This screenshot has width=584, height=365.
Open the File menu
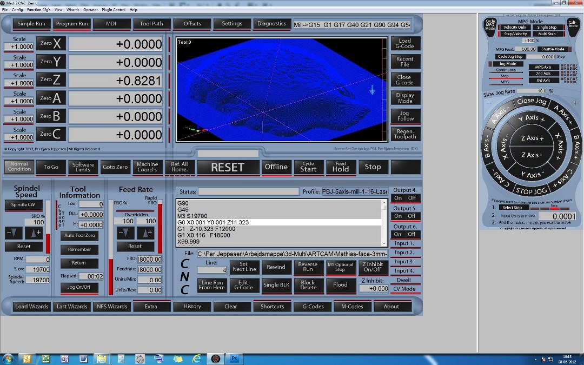click(x=4, y=10)
